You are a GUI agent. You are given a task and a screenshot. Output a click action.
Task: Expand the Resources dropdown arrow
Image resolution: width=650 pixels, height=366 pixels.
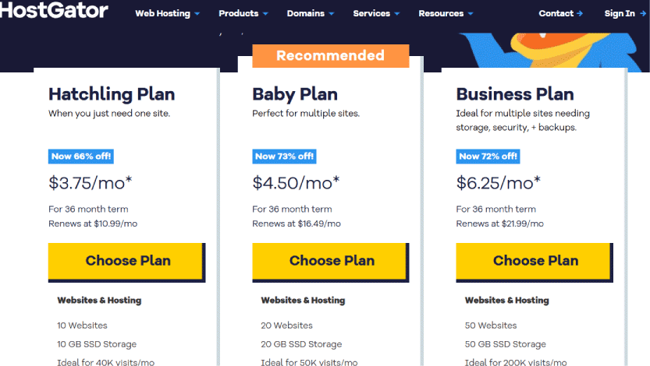470,14
